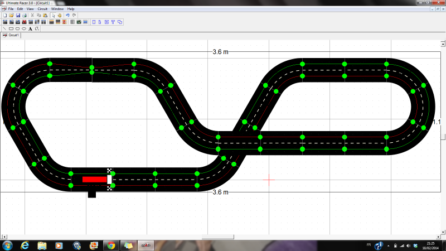This screenshot has width=446, height=251.
Task: Click the Open folder icon
Action: tap(11, 15)
